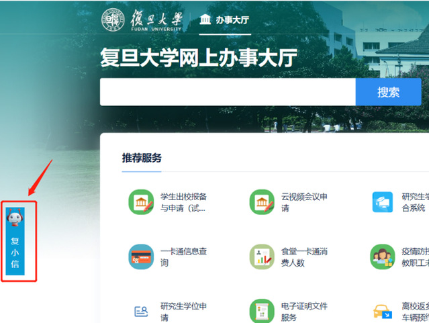Open the 电子证明文件服务 text link
The image size is (429, 323).
pyautogui.click(x=304, y=311)
